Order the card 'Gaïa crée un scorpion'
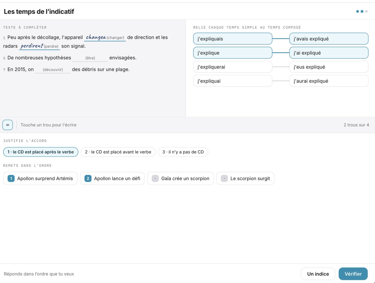375x283 pixels. [181, 179]
